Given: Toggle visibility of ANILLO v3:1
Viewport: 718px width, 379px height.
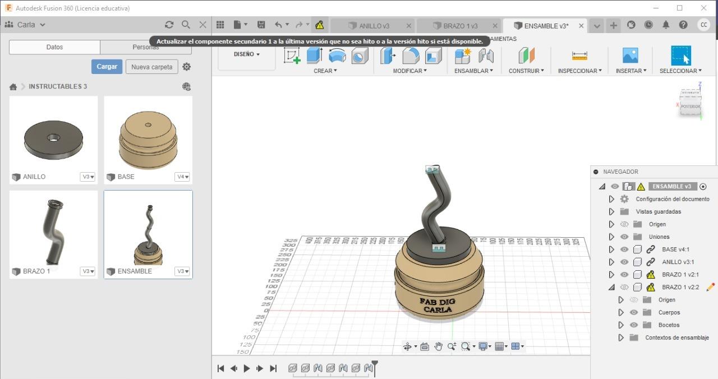Looking at the screenshot, I should coord(624,262).
